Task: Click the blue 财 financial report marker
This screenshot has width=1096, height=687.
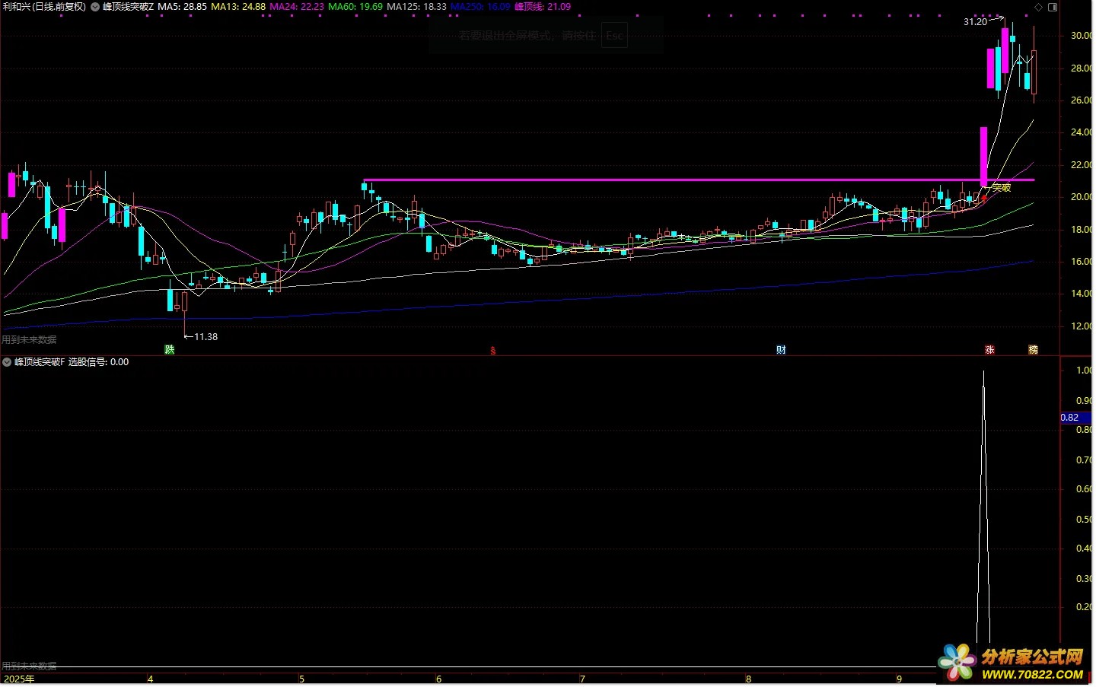Action: [x=781, y=350]
